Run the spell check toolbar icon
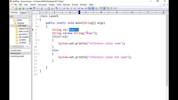The height and width of the screenshot is (100, 178). [x=34, y=8]
